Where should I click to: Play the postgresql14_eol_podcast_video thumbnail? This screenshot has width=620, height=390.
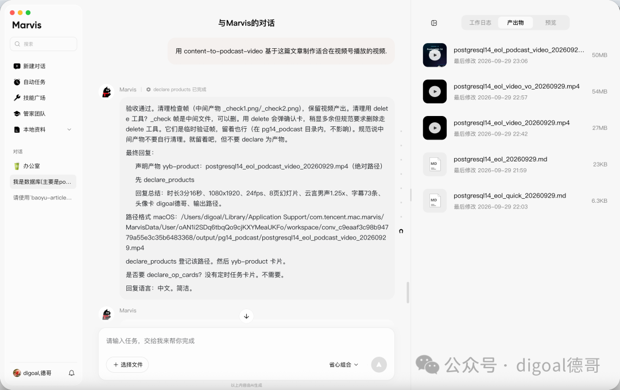coord(435,55)
